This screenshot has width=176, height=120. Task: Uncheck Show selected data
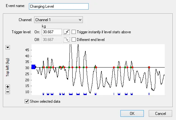coord(27,101)
